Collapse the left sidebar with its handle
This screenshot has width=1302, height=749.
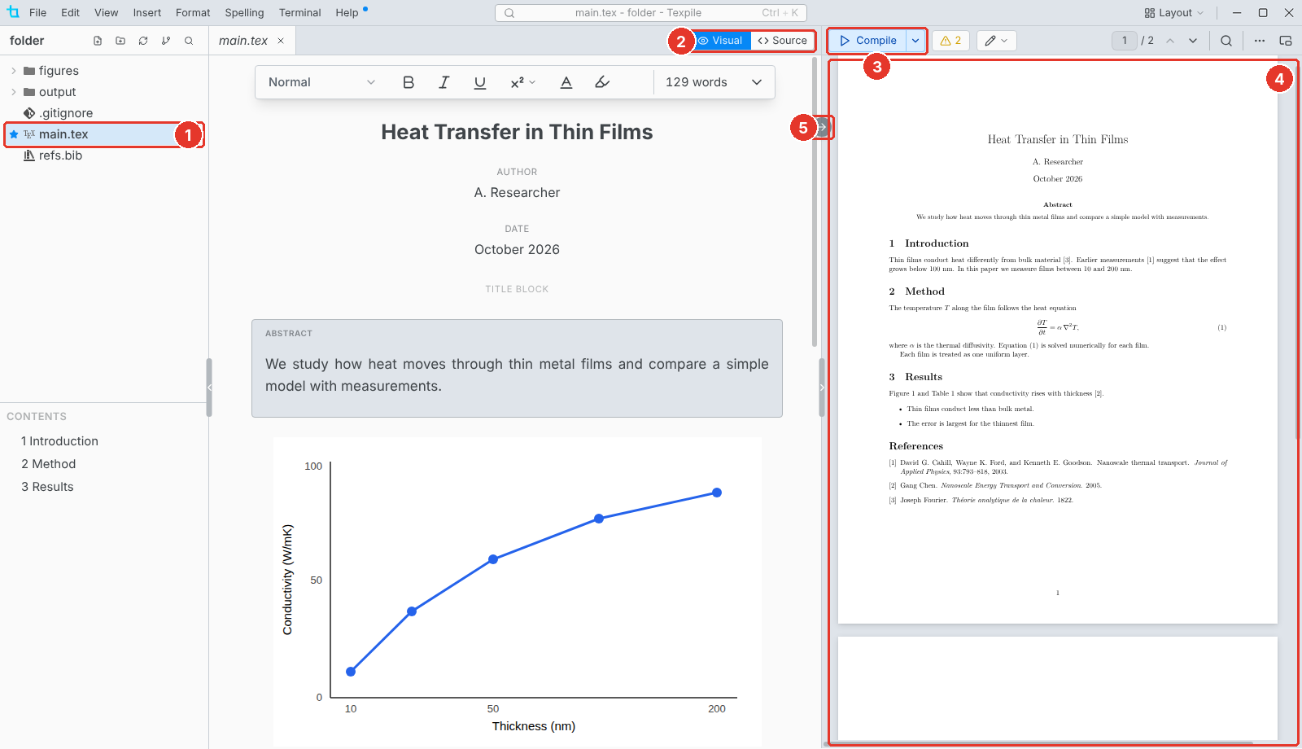click(209, 388)
